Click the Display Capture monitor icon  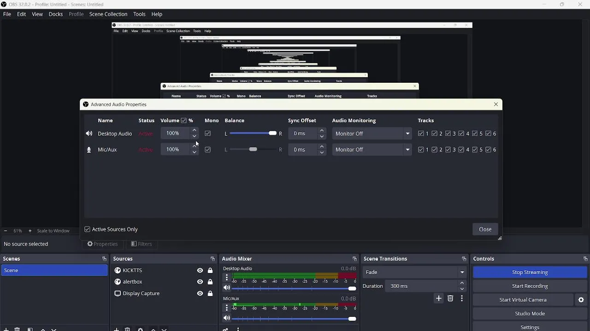coord(118,293)
